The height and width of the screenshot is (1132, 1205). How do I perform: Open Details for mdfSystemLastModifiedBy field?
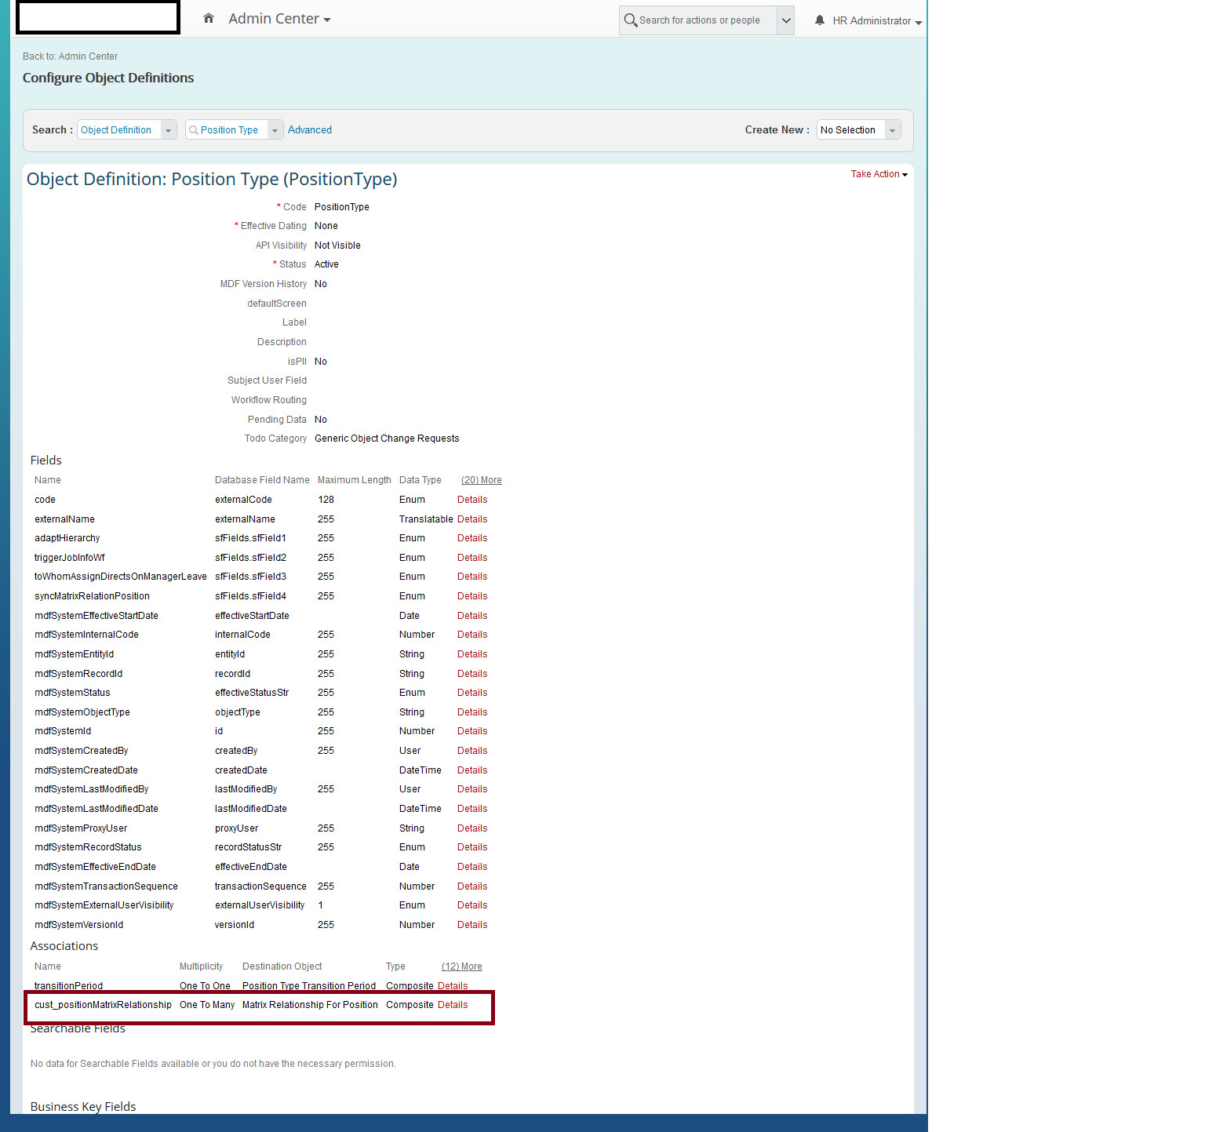[x=472, y=789]
